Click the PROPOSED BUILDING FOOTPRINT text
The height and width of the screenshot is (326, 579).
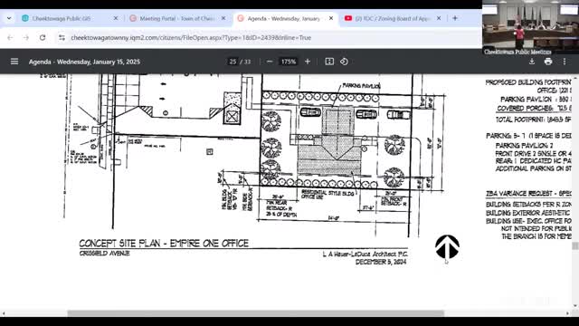coord(528,82)
